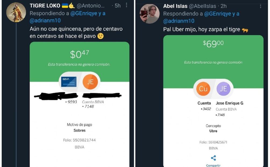270x167 pixels.
Task: Open @adrianm10 mention in right tweet
Action: (x=179, y=21)
